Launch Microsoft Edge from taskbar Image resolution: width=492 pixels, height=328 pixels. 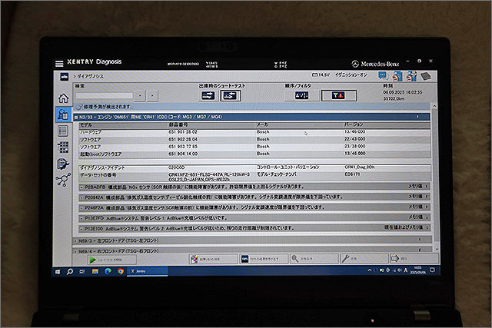coord(108,271)
